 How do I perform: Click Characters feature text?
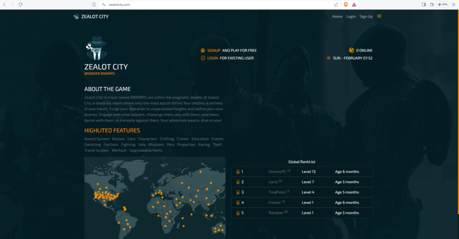pyautogui.click(x=147, y=139)
